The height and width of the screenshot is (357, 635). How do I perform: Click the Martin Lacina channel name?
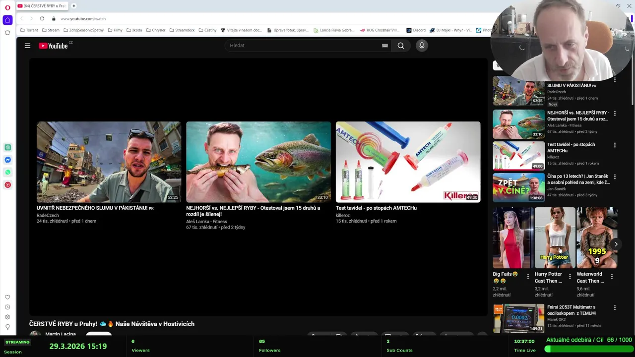pyautogui.click(x=61, y=334)
